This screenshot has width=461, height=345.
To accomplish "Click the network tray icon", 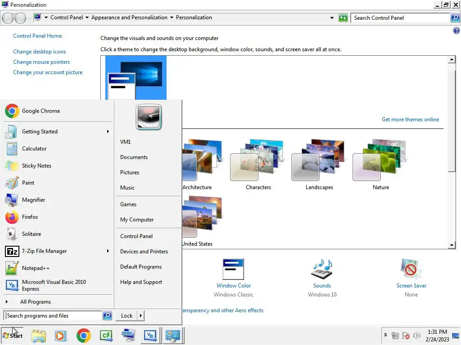I will click(395, 336).
